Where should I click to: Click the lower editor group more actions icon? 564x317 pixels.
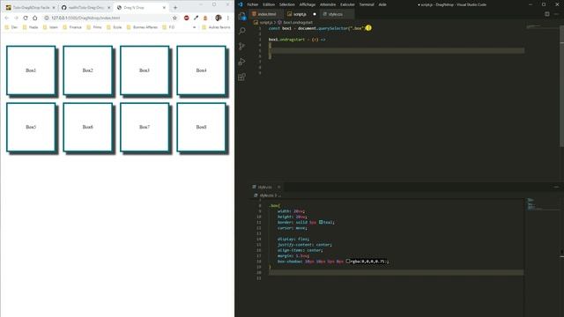click(x=556, y=187)
